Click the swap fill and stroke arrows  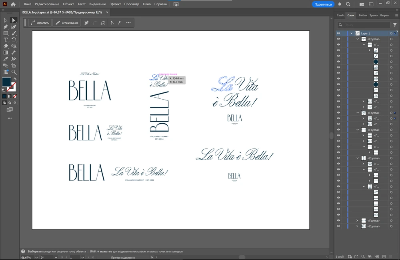(x=15, y=79)
